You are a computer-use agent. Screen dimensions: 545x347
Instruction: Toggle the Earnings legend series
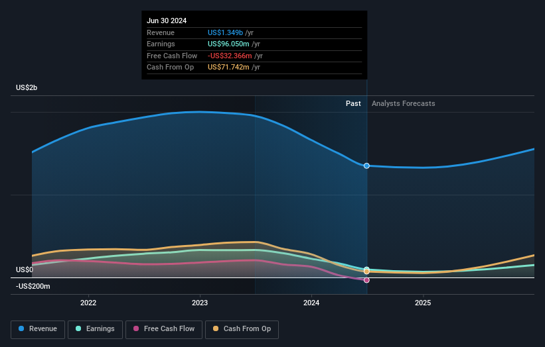point(95,329)
